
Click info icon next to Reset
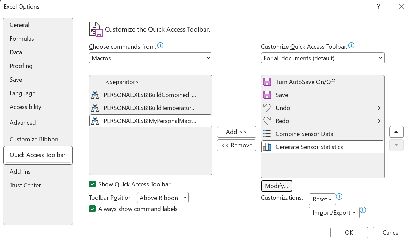(x=339, y=197)
